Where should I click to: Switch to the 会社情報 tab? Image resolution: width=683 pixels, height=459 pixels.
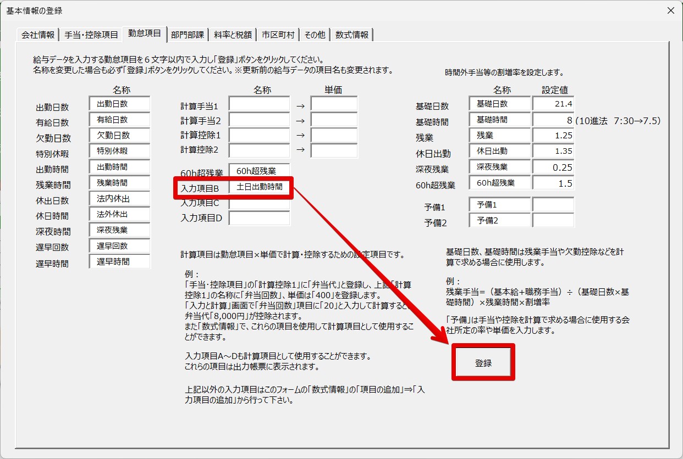38,35
